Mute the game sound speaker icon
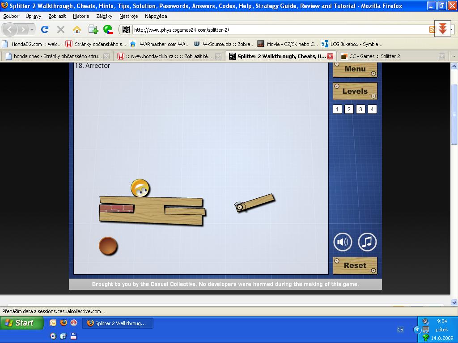 coord(343,242)
